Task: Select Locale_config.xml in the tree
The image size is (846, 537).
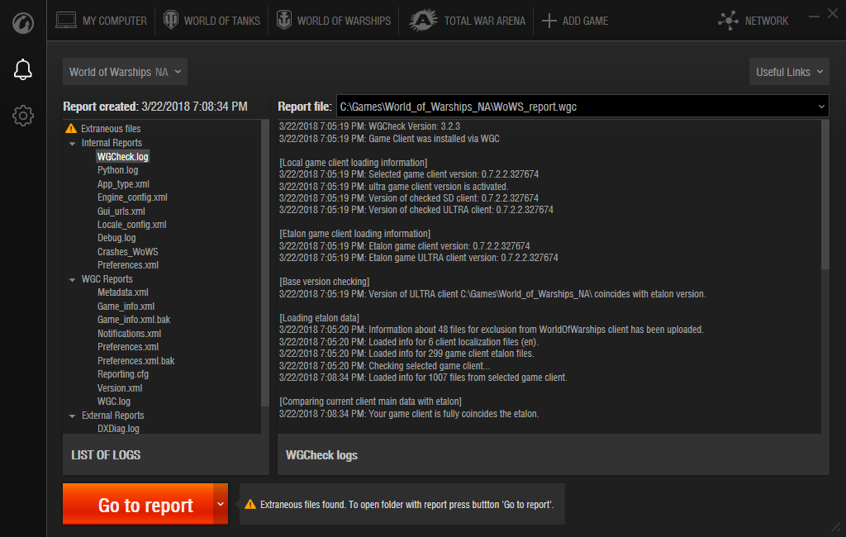Action: pos(131,225)
